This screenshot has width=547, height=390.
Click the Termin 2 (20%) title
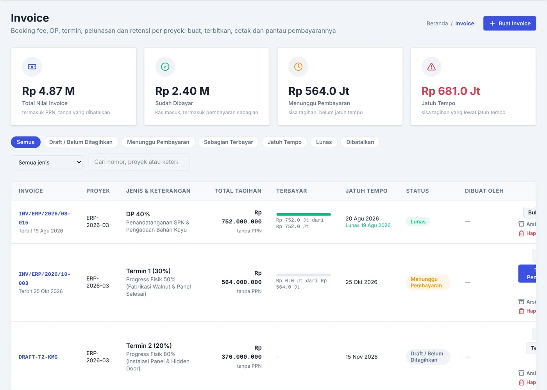click(149, 346)
